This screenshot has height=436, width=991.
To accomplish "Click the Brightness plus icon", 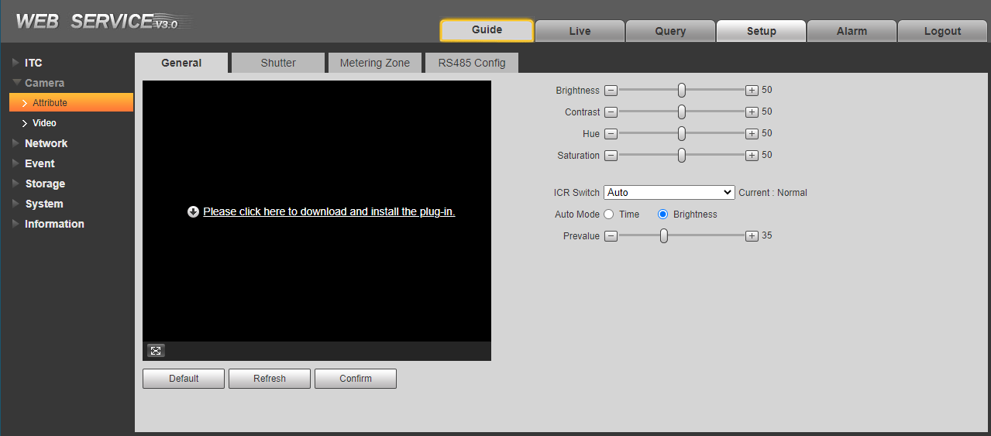I will [x=752, y=91].
